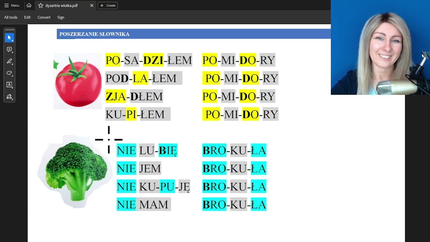Open the Sign tab
Viewport: 430px width, 242px height.
click(61, 17)
